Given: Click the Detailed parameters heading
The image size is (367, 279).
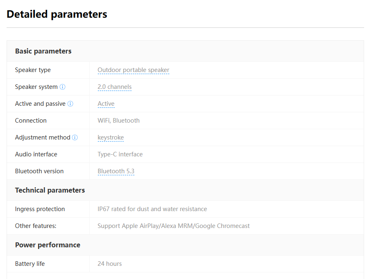Looking at the screenshot, I should click(x=57, y=14).
